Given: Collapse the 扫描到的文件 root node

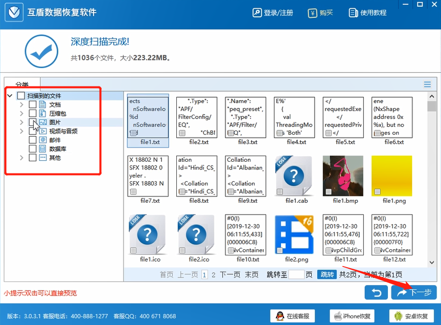Looking at the screenshot, I should pos(9,95).
